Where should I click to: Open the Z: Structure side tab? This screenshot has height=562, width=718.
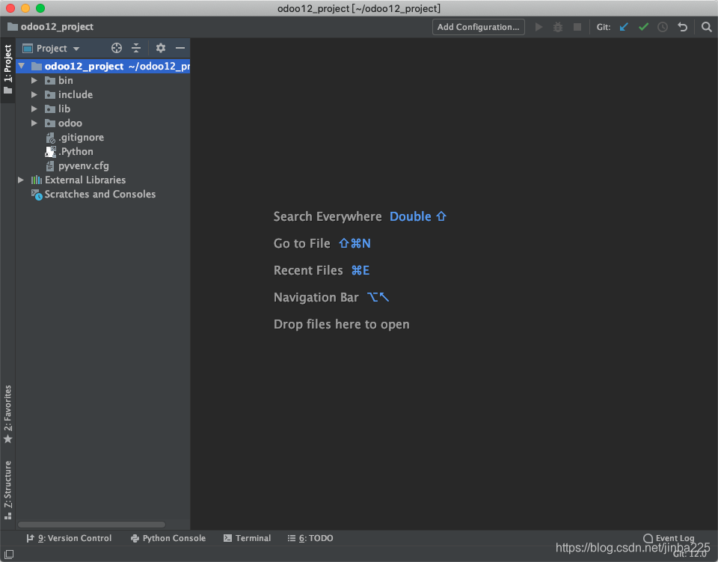point(7,490)
